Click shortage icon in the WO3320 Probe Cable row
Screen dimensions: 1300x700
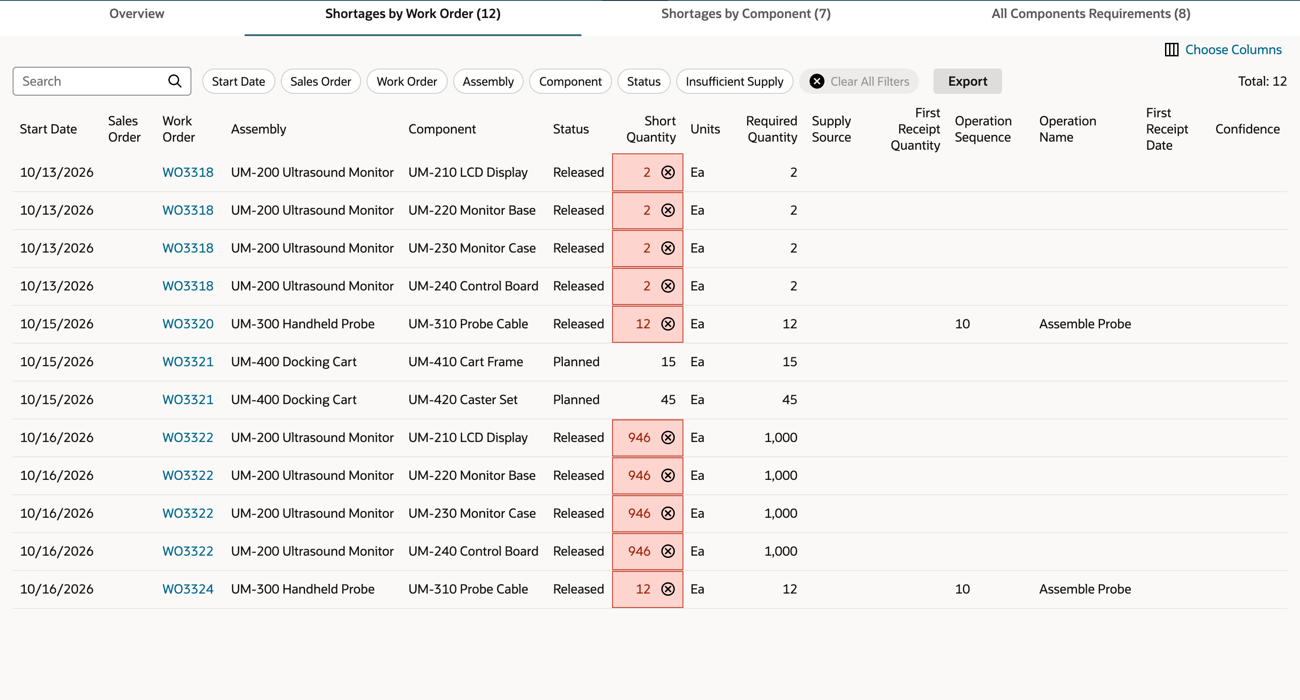click(668, 324)
